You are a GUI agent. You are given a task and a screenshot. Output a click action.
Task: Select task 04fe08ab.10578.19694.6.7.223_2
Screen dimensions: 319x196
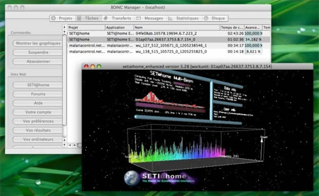point(169,33)
